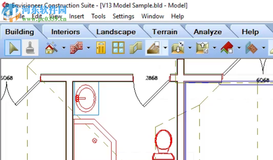Open the Settings menu
The image size is (273, 160).
point(123,16)
